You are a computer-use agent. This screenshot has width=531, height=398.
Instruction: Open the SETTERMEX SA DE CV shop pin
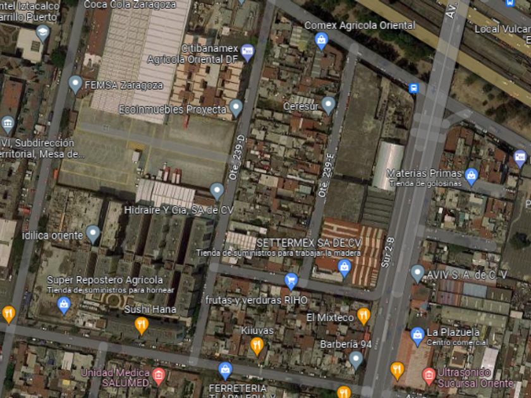click(x=344, y=268)
